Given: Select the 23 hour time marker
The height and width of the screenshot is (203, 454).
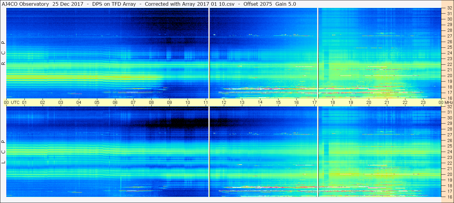Looking at the screenshot, I should 423,102.
